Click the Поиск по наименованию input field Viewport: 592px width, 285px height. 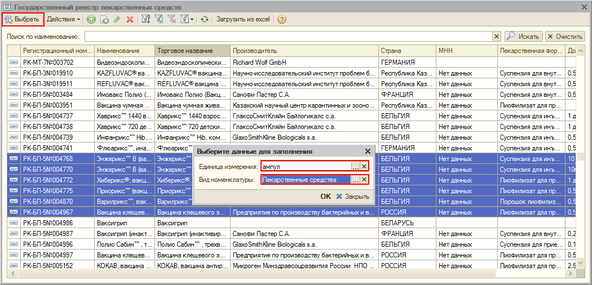click(288, 37)
